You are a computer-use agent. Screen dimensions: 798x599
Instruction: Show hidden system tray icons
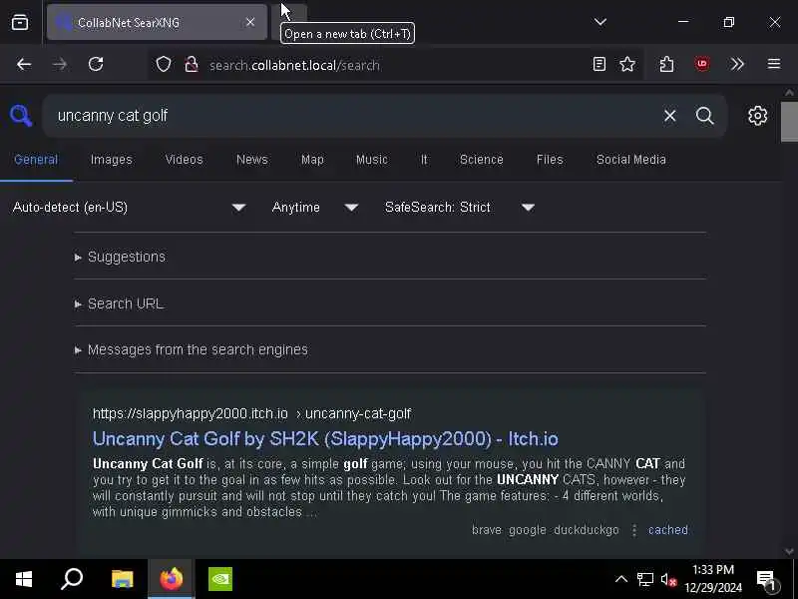click(620, 579)
